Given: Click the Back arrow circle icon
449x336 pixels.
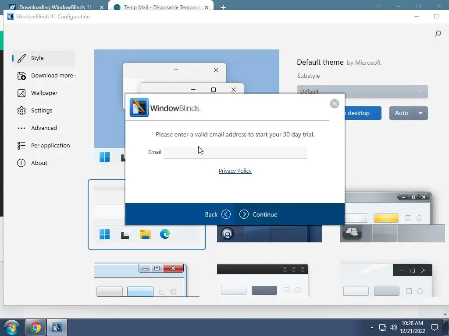Looking at the screenshot, I should [x=226, y=214].
